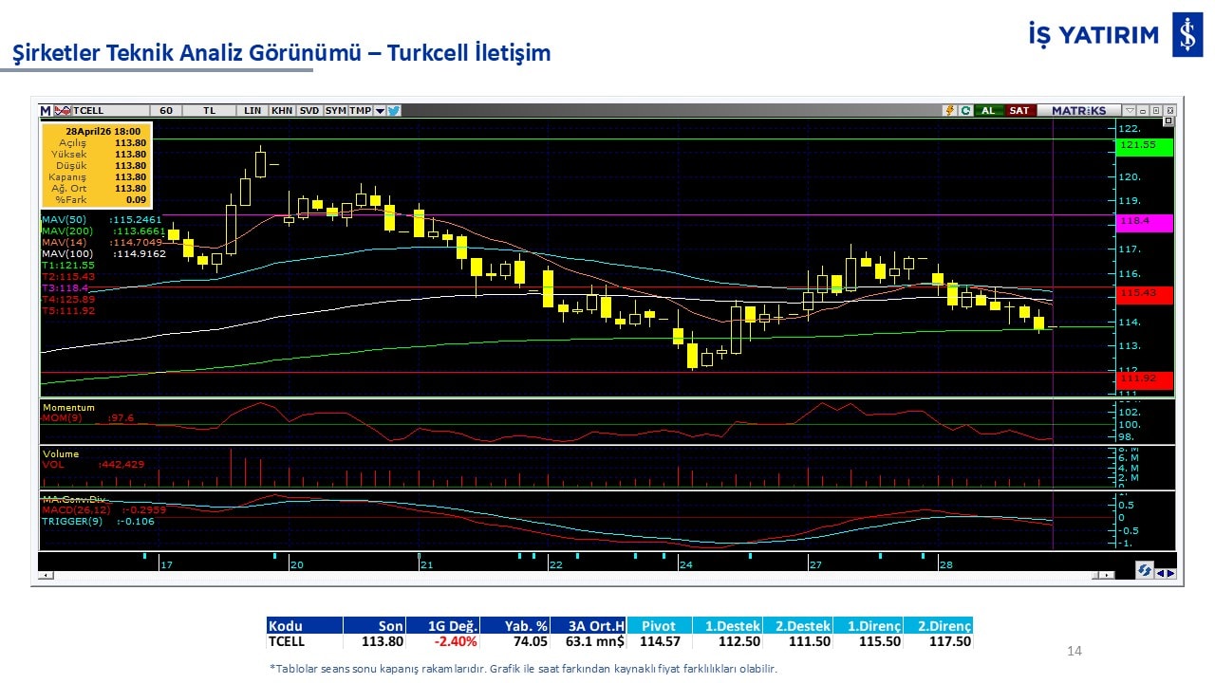The height and width of the screenshot is (683, 1215).
Task: Open the chart type icon beside TCELL
Action: [63, 111]
